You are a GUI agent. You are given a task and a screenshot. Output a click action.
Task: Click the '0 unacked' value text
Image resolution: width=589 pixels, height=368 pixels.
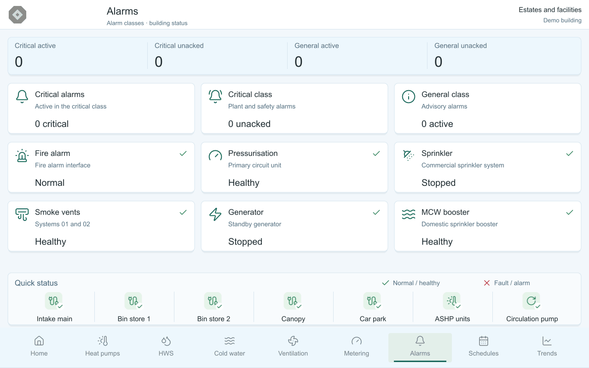(249, 124)
